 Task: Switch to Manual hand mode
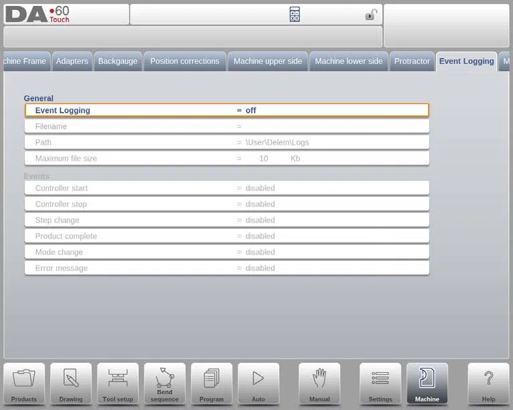click(x=319, y=384)
